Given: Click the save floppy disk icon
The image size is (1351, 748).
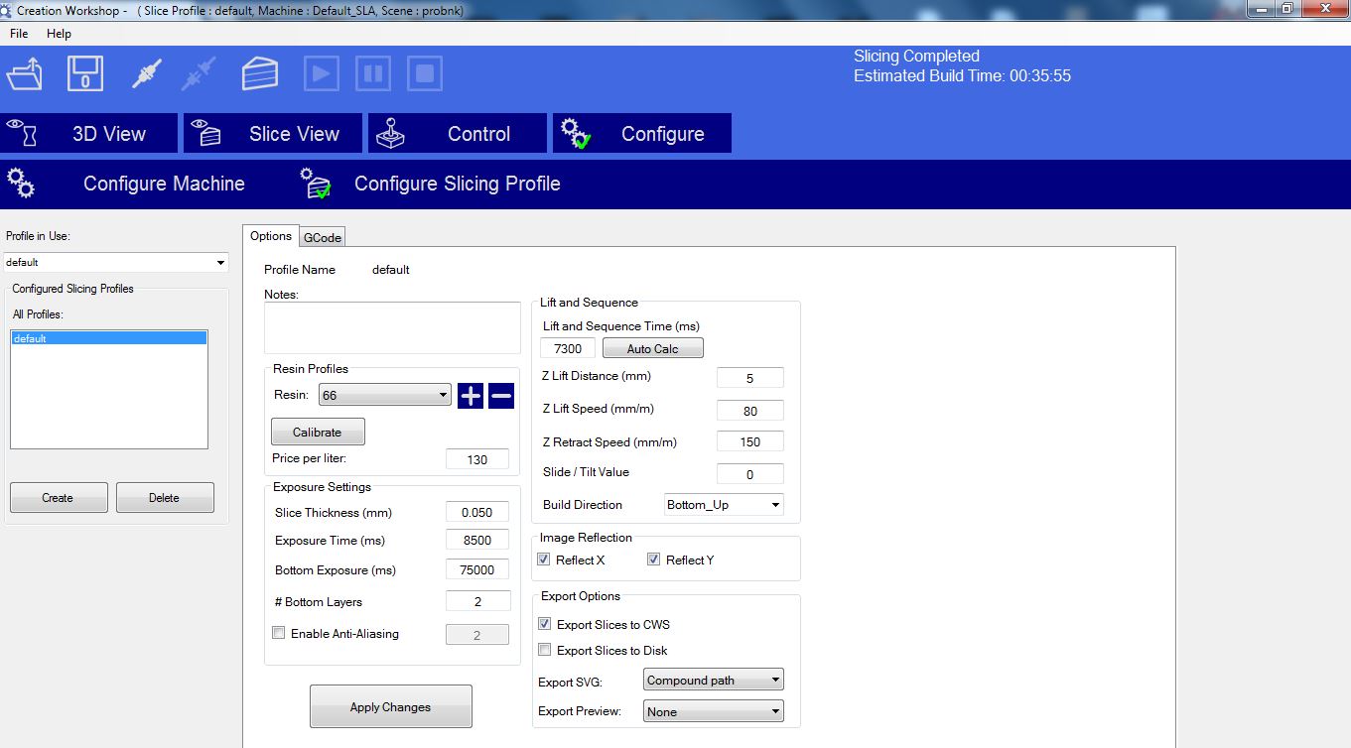Looking at the screenshot, I should (x=85, y=74).
